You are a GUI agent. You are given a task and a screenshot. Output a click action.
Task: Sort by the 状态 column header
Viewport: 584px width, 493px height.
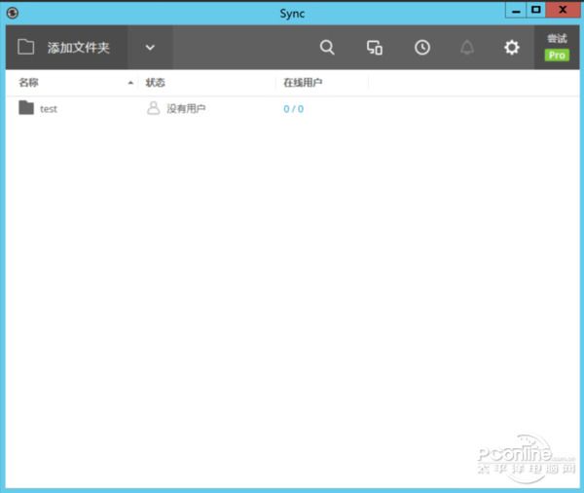click(155, 83)
